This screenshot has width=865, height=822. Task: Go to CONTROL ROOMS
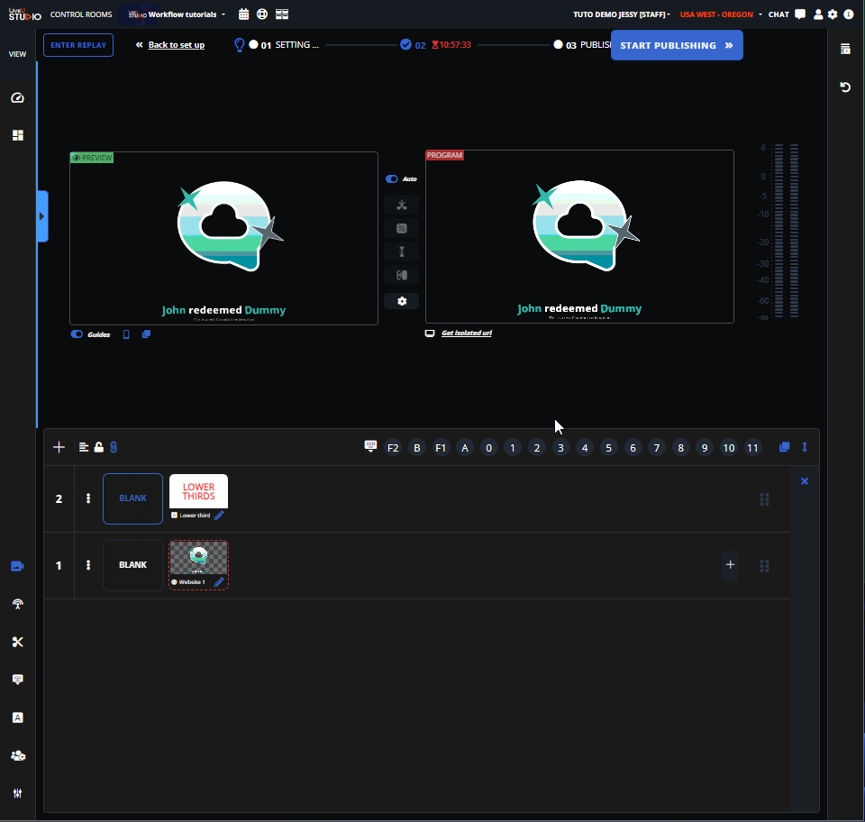pos(81,14)
